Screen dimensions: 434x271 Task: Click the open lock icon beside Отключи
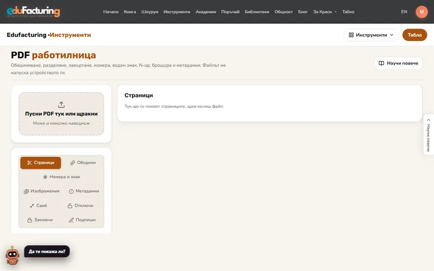coord(70,205)
